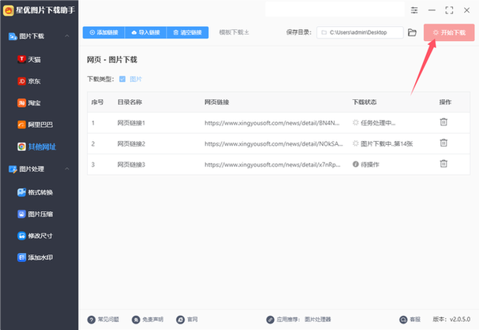Toggle the 图片 download type checkbox
Image resolution: width=479 pixels, height=330 pixels.
click(122, 80)
